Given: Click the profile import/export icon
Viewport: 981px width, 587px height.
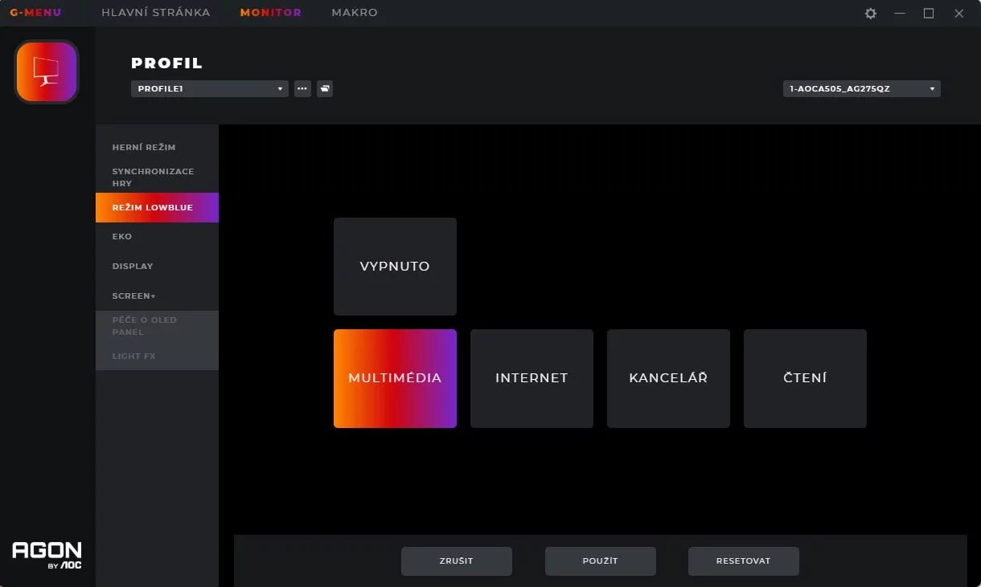Looking at the screenshot, I should 324,88.
